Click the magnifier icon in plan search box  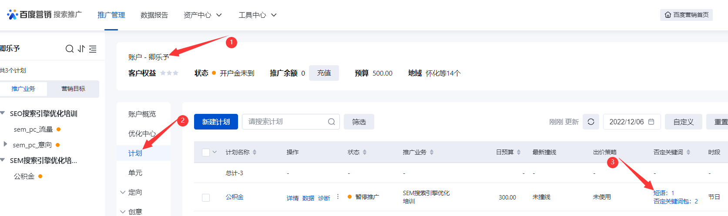(x=332, y=122)
